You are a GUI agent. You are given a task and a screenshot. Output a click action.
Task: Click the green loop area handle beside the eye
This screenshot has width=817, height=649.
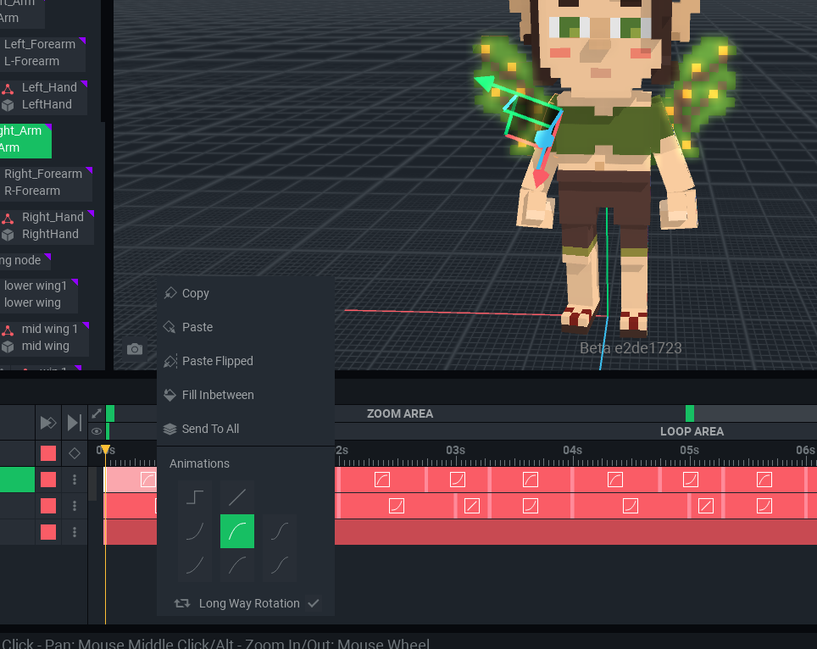pyautogui.click(x=108, y=431)
